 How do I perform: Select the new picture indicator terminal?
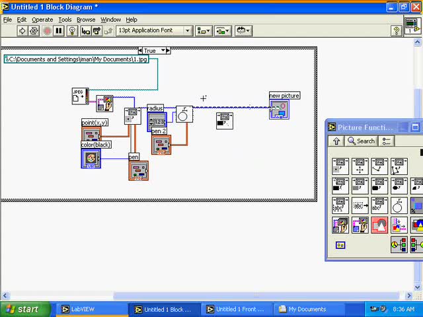pyautogui.click(x=279, y=109)
